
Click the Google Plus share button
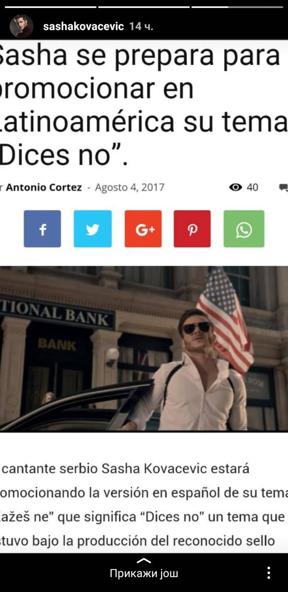(143, 229)
